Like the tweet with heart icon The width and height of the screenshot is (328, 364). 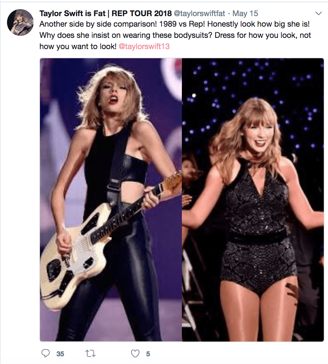click(135, 354)
